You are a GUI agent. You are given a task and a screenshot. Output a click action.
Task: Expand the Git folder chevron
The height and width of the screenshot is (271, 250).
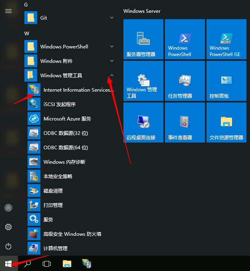(x=112, y=18)
